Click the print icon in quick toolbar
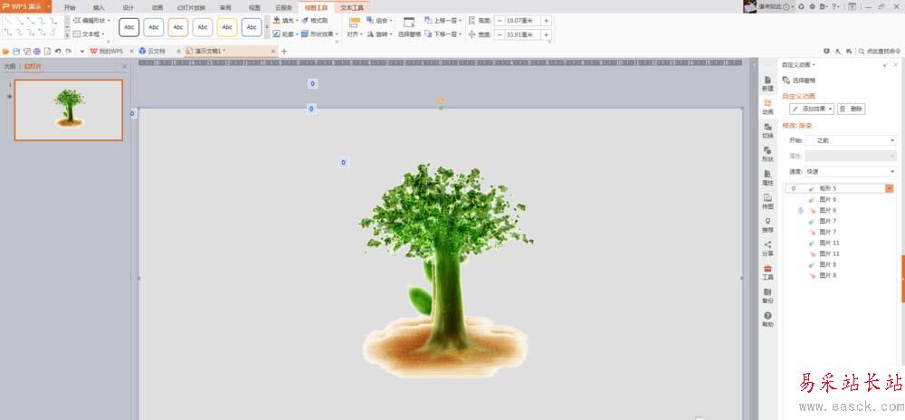Viewport: 905px width, 420px height. (37, 52)
